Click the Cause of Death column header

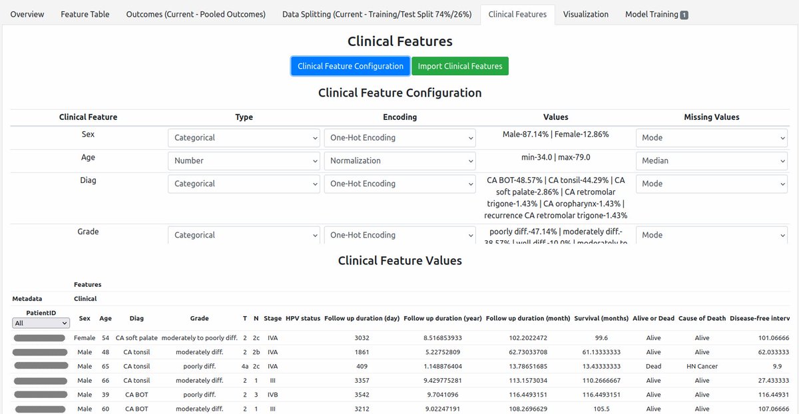(702, 318)
